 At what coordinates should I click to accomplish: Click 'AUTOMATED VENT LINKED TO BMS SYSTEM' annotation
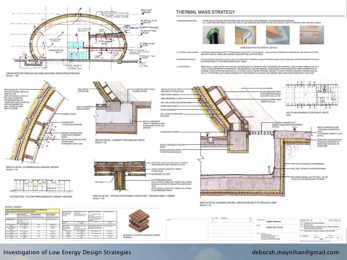[x=144, y=90]
